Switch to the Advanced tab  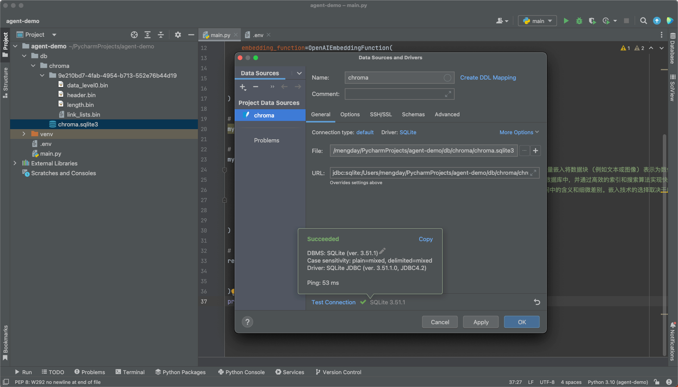(447, 114)
